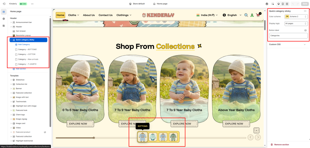
Task: Toggle visibility of Featured product section
Action: pyautogui.click(x=45, y=132)
